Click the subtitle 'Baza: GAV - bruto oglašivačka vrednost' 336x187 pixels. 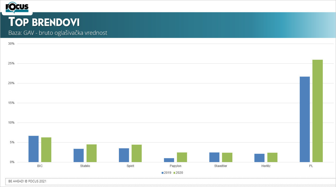58,33
